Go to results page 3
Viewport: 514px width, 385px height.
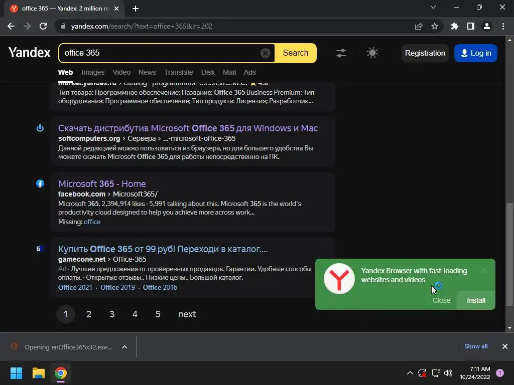112,314
